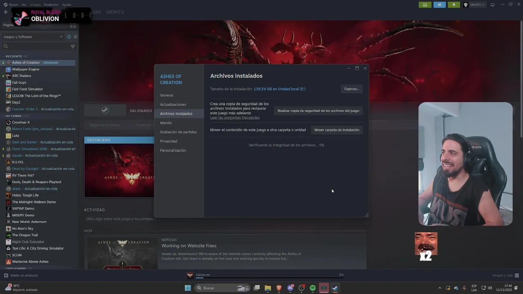Screen dimensions: 523x294
Task: Open the notifications bell button
Action: 454,5
